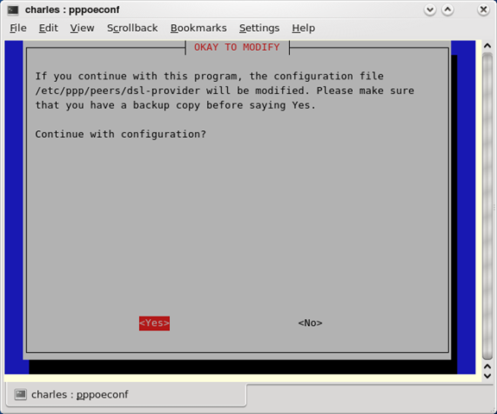Open the Help menu

[x=304, y=28]
